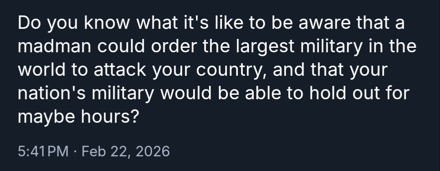Image resolution: width=440 pixels, height=171 pixels.
Task: Click the year "2026" in the date
Action: pyautogui.click(x=152, y=152)
